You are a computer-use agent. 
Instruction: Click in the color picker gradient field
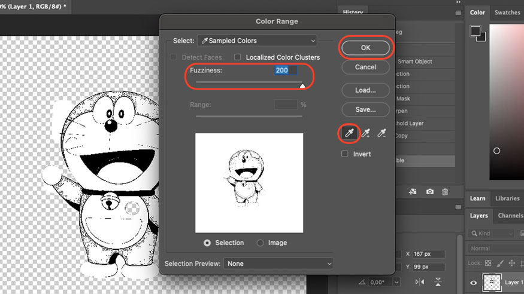click(x=507, y=102)
